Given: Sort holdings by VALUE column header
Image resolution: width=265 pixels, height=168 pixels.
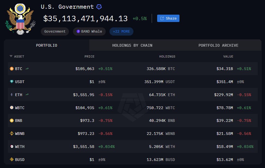Looking at the screenshot, I should click(x=228, y=56).
